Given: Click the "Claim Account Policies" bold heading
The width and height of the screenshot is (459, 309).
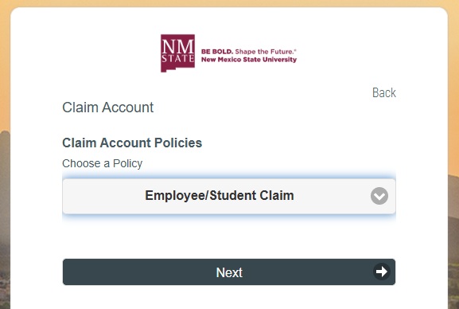Looking at the screenshot, I should [132, 143].
